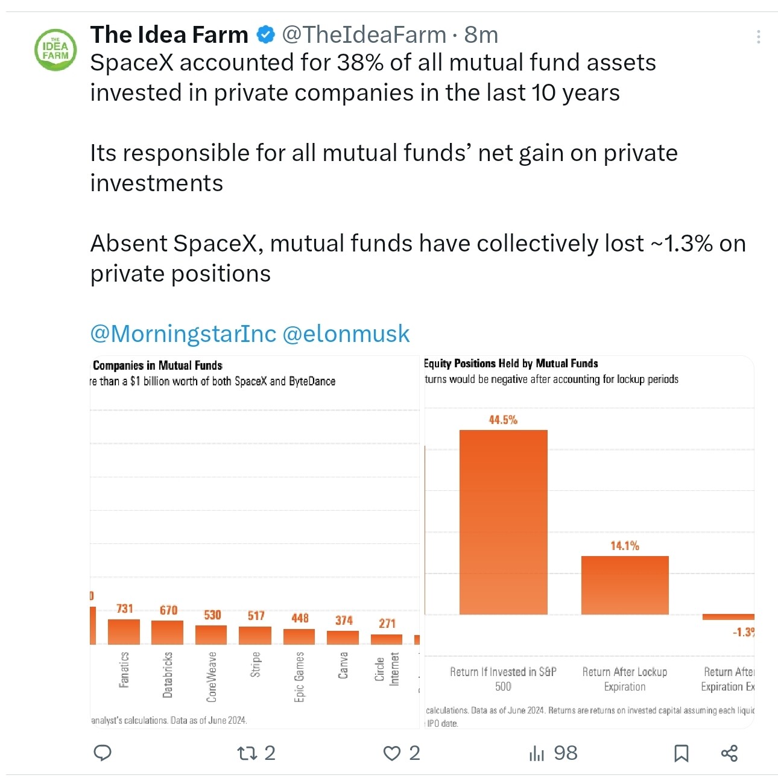View analytics via the bar chart icon
Image resolution: width=778 pixels, height=778 pixels.
coord(537,753)
